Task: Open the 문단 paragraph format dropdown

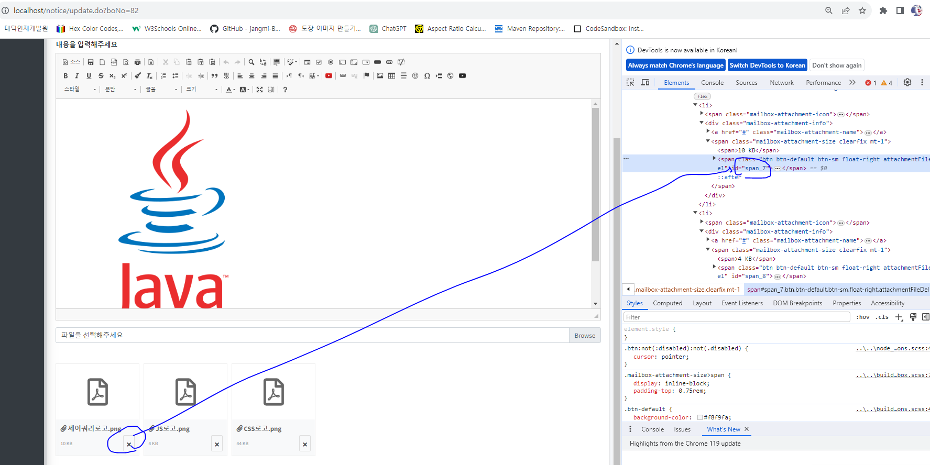Action: [121, 90]
